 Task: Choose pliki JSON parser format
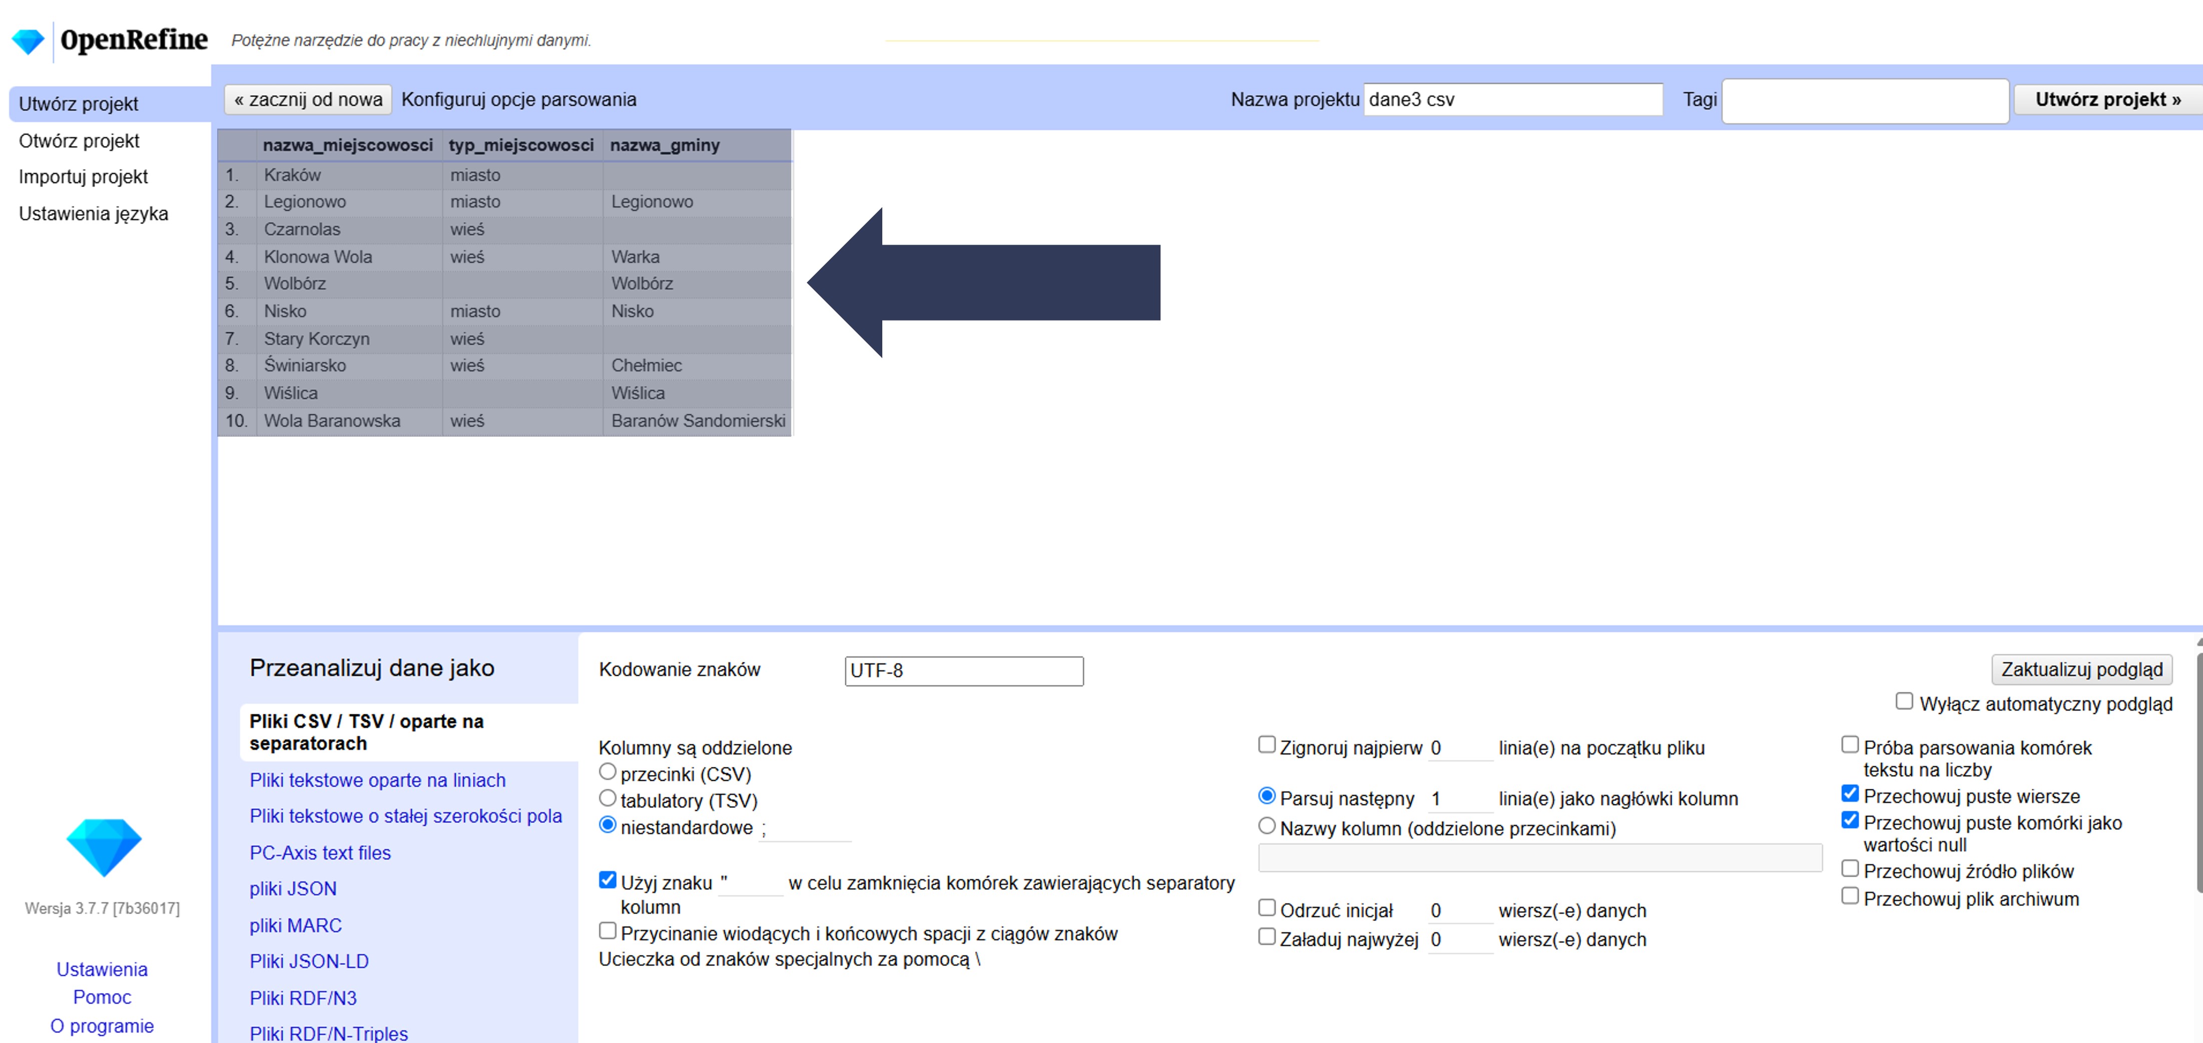pyautogui.click(x=292, y=888)
